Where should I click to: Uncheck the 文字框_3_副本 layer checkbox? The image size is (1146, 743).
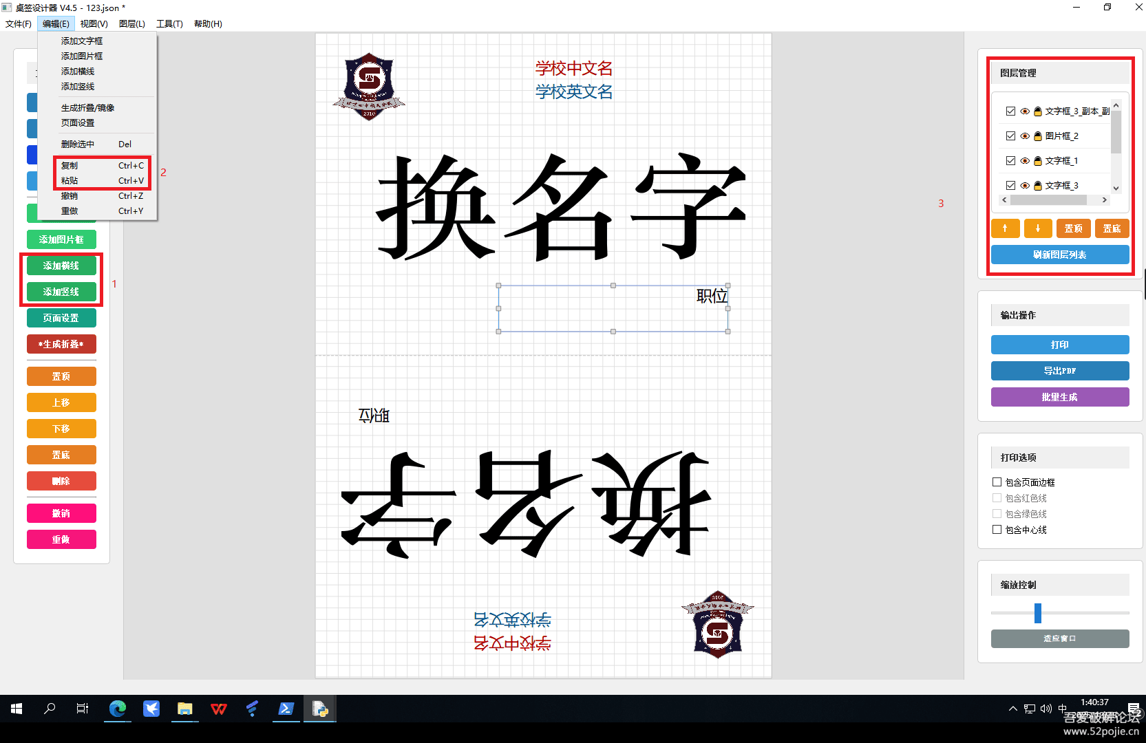tap(1010, 111)
